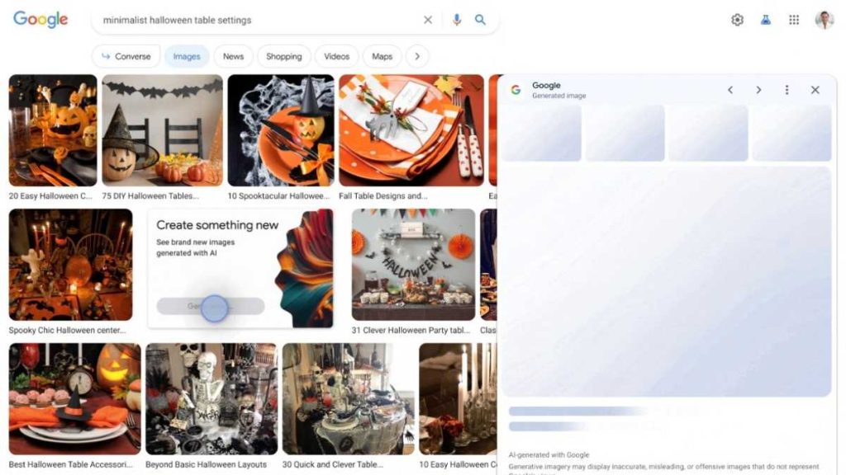Screen dimensions: 846x475
Task: Expand more search filters with chevron
Action: click(x=417, y=56)
